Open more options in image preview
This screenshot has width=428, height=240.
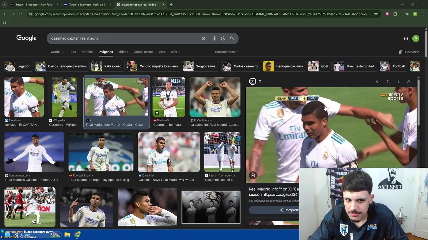click(398, 81)
